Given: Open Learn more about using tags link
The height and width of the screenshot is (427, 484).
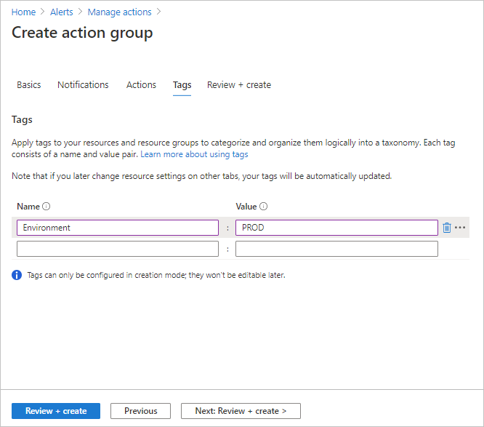Looking at the screenshot, I should coord(194,155).
